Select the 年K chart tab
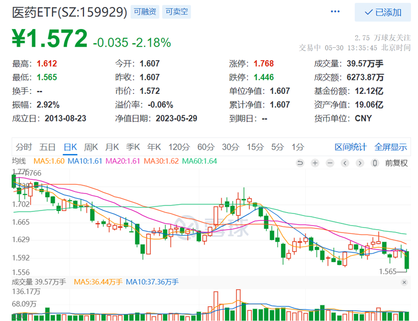418x321 pixels. [x=154, y=147]
